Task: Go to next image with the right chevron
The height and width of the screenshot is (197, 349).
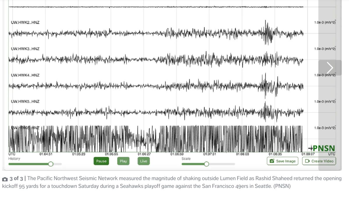Action: (330, 68)
